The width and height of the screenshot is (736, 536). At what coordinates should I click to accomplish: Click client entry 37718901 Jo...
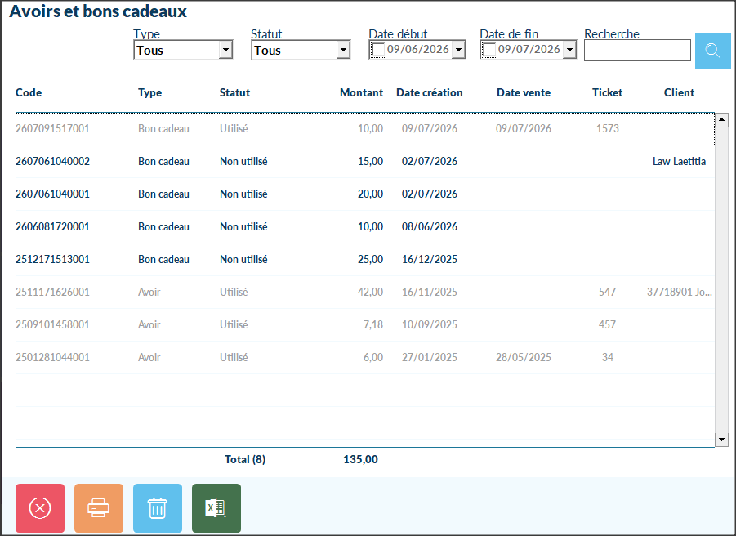click(x=679, y=292)
